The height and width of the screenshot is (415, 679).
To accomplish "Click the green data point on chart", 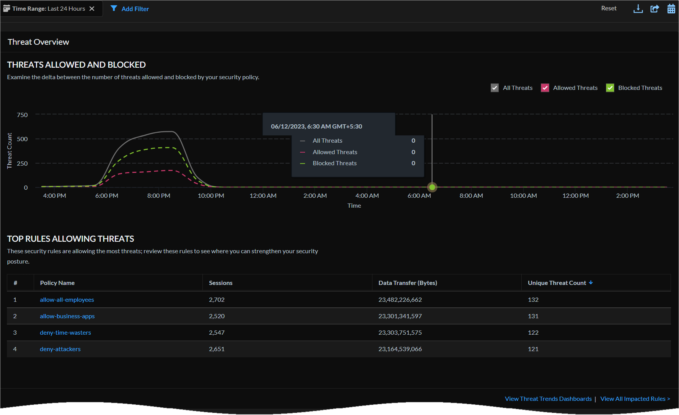I will 432,187.
